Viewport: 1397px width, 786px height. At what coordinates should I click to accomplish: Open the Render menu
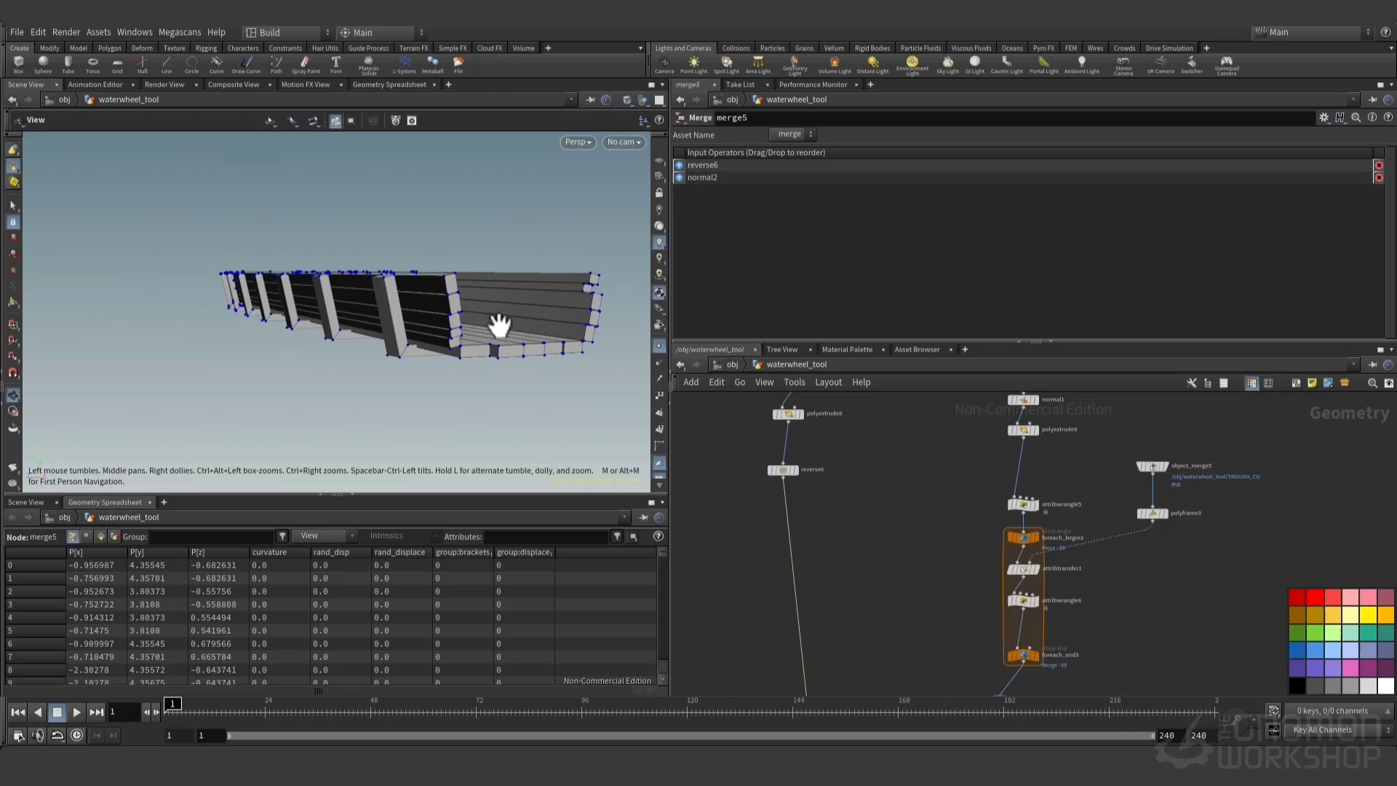[66, 32]
